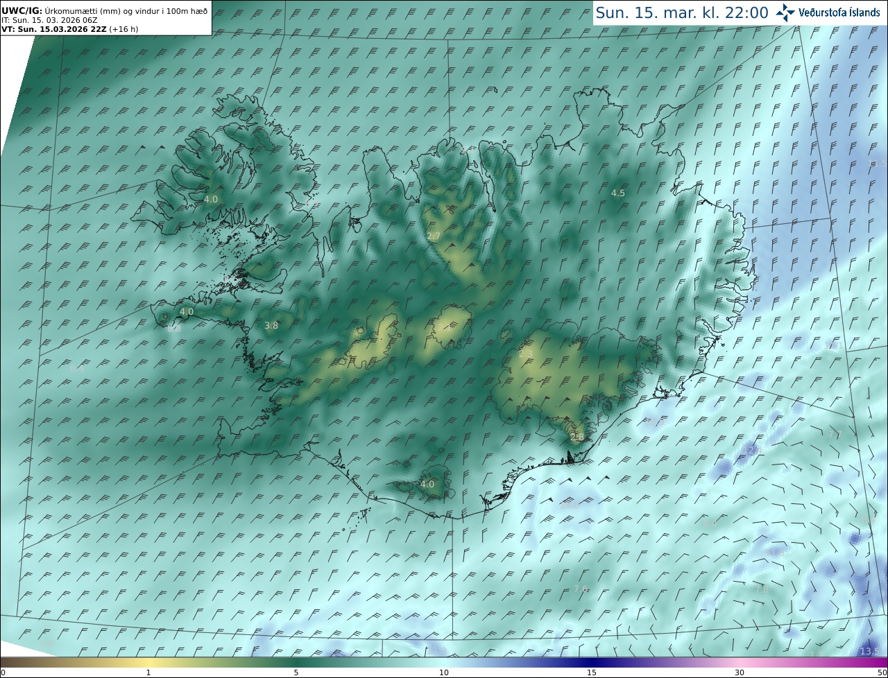Click the colour scale tick labelled 5
The height and width of the screenshot is (678, 888).
[296, 672]
